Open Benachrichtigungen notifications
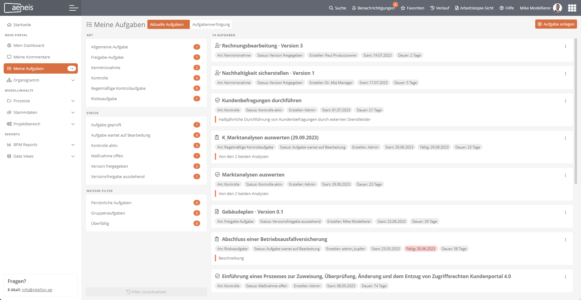581x300 pixels. pos(373,8)
